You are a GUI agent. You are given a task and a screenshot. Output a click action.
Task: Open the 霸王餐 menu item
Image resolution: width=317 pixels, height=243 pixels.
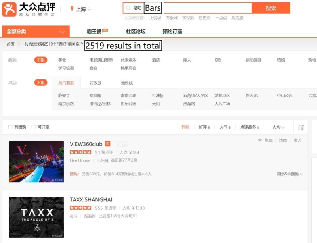[x=94, y=32]
